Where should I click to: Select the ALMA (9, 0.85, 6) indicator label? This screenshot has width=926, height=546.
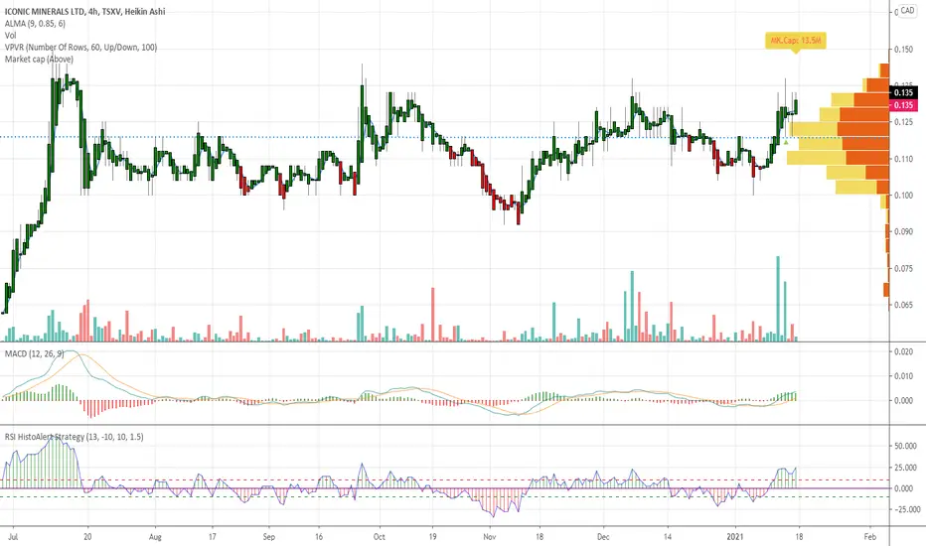coord(35,24)
